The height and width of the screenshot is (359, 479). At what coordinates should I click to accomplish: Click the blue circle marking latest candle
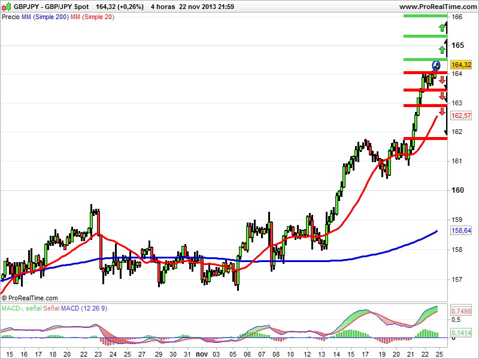click(436, 65)
